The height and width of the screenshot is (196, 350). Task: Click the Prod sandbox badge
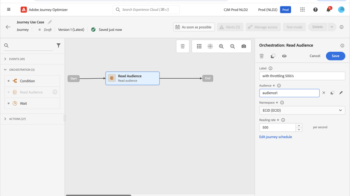285,10
